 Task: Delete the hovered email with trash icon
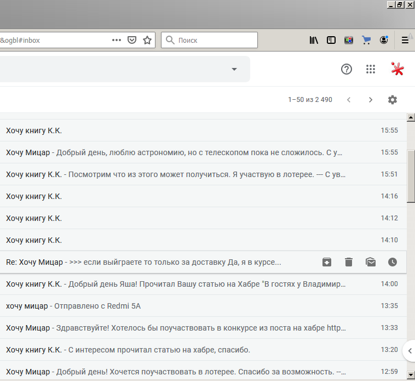click(x=349, y=262)
